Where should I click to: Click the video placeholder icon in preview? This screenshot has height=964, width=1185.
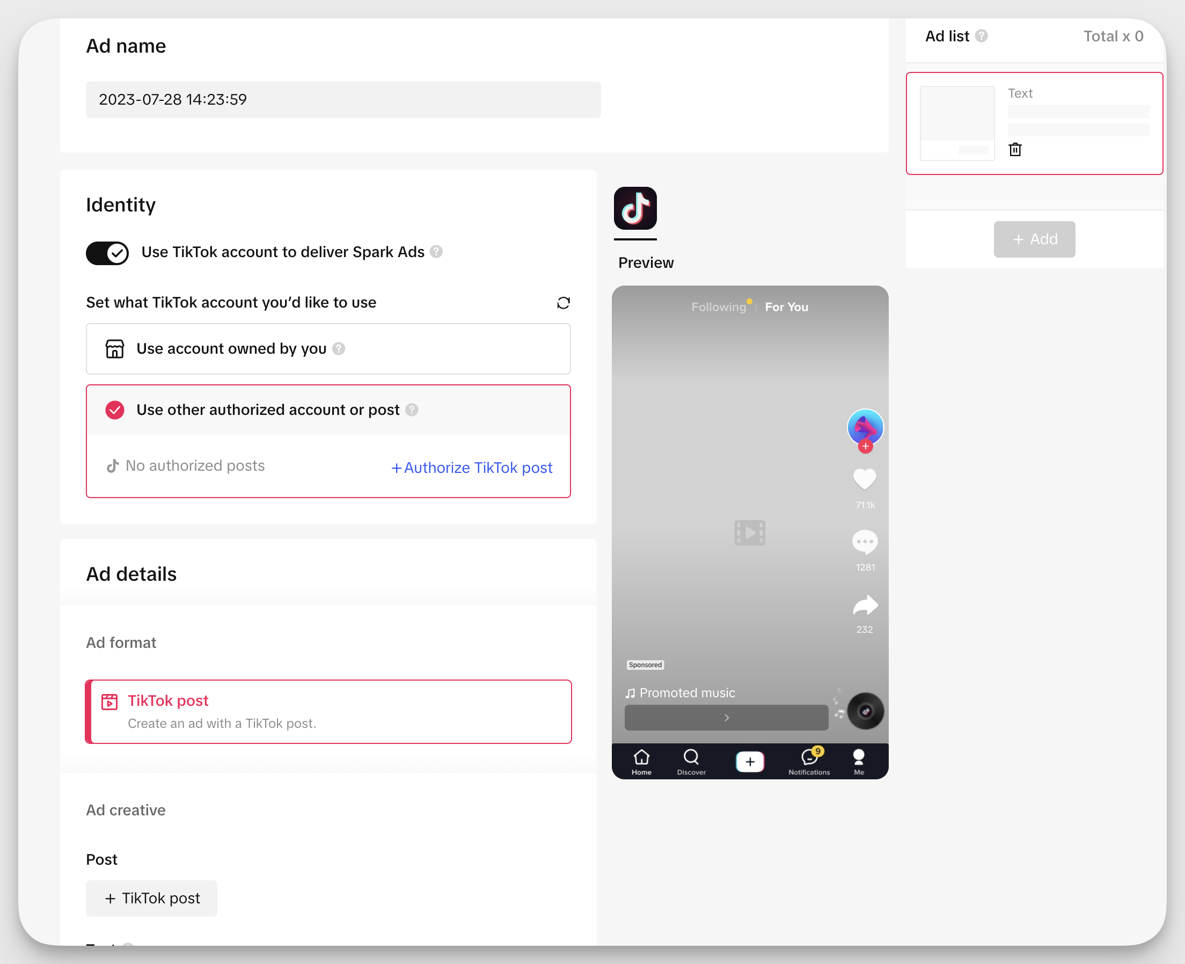tap(750, 532)
